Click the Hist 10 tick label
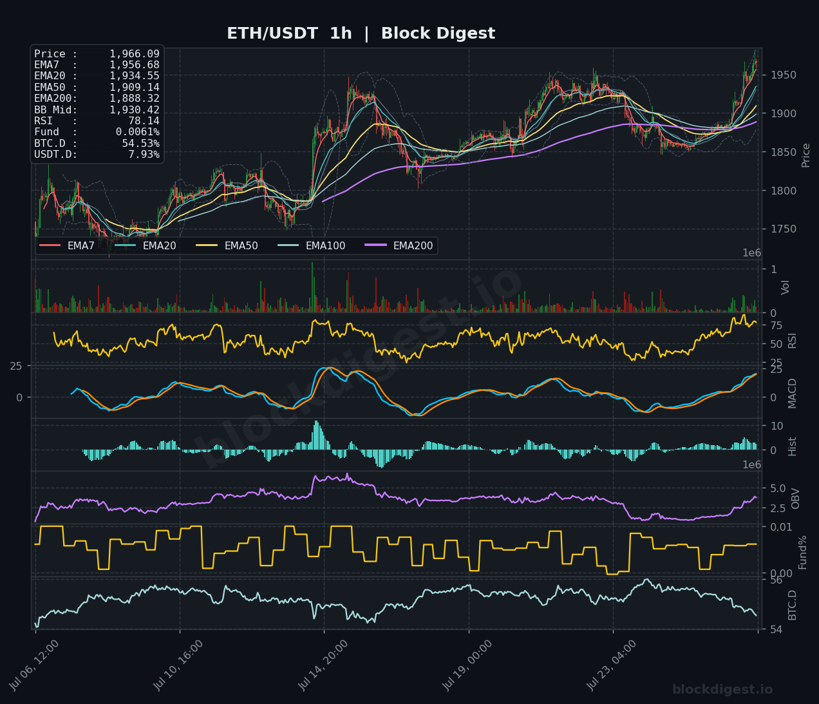 pos(777,426)
